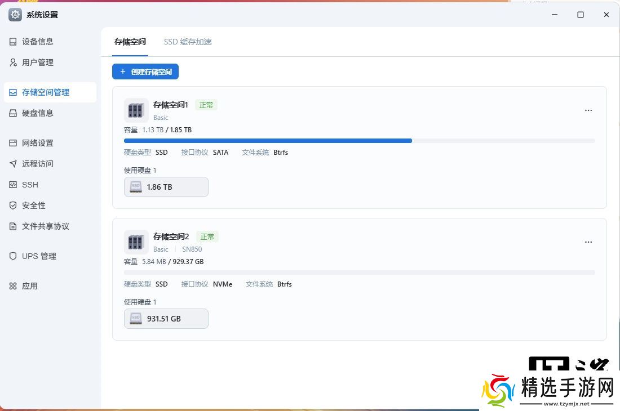Click the 存储空间1 capacity usage bar
The width and height of the screenshot is (620, 411).
(359, 141)
